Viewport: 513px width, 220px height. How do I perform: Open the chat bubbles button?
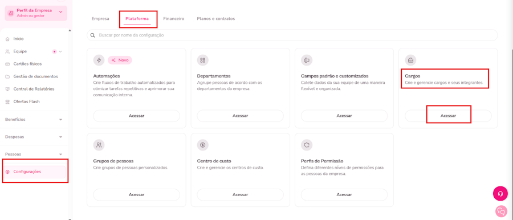pos(500,211)
